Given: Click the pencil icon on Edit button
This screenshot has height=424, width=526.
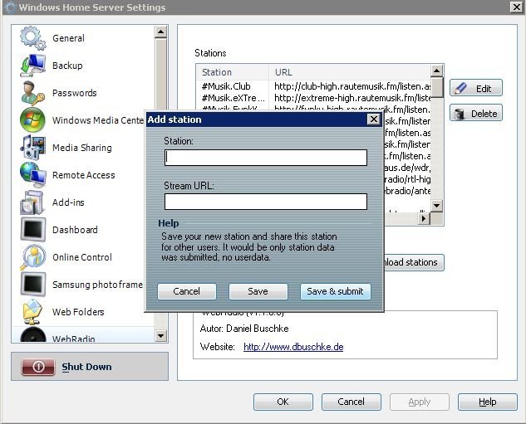Looking at the screenshot, I should click(460, 89).
